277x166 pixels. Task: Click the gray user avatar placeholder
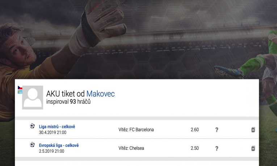(33, 97)
